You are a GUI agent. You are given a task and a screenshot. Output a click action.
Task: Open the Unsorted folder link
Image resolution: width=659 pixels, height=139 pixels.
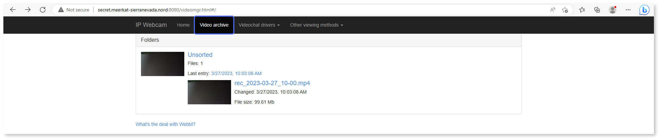tap(200, 55)
